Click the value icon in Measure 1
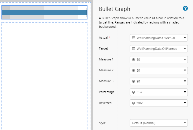This screenshot has width=193, height=130. [x=134, y=60]
